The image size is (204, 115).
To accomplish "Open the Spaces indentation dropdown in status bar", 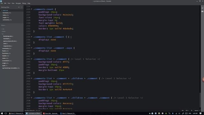I will click(x=197, y=111).
